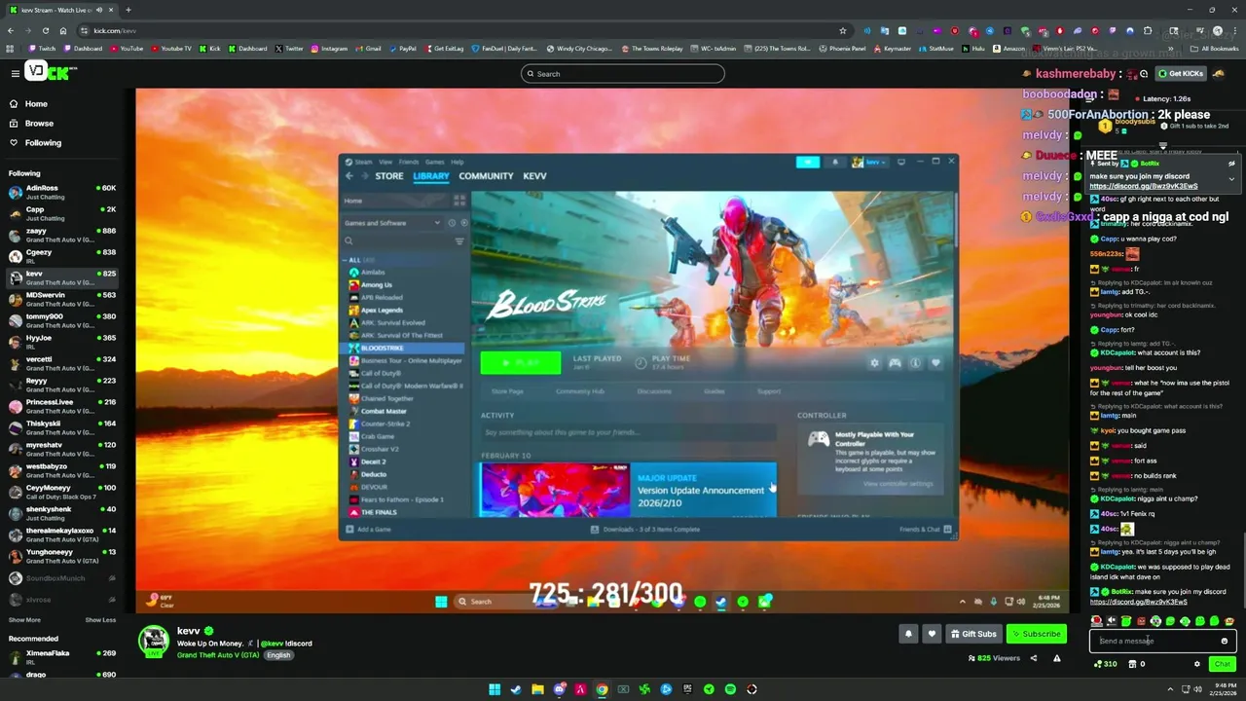Reload the browser page
1246x701 pixels.
click(45, 30)
